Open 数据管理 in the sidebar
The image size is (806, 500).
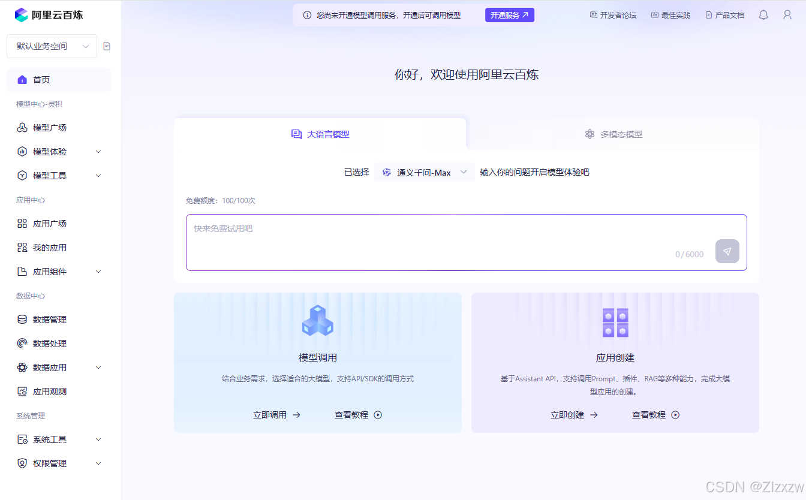click(59, 320)
